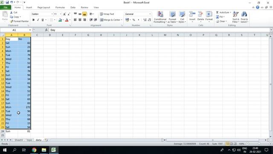Image resolution: width=273 pixels, height=154 pixels.
Task: Open the Clear dropdown
Action: coord(221,21)
